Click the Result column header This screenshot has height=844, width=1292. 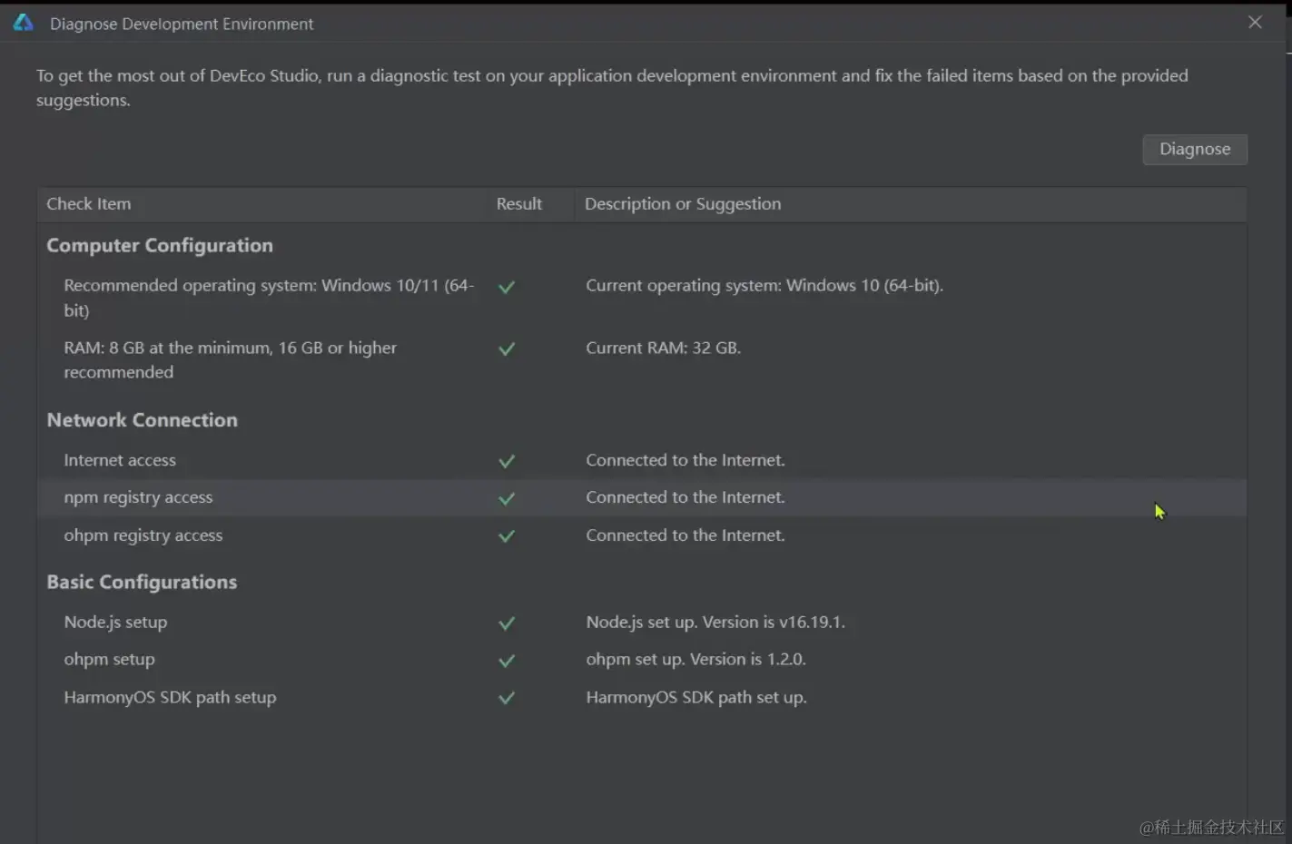tap(518, 204)
